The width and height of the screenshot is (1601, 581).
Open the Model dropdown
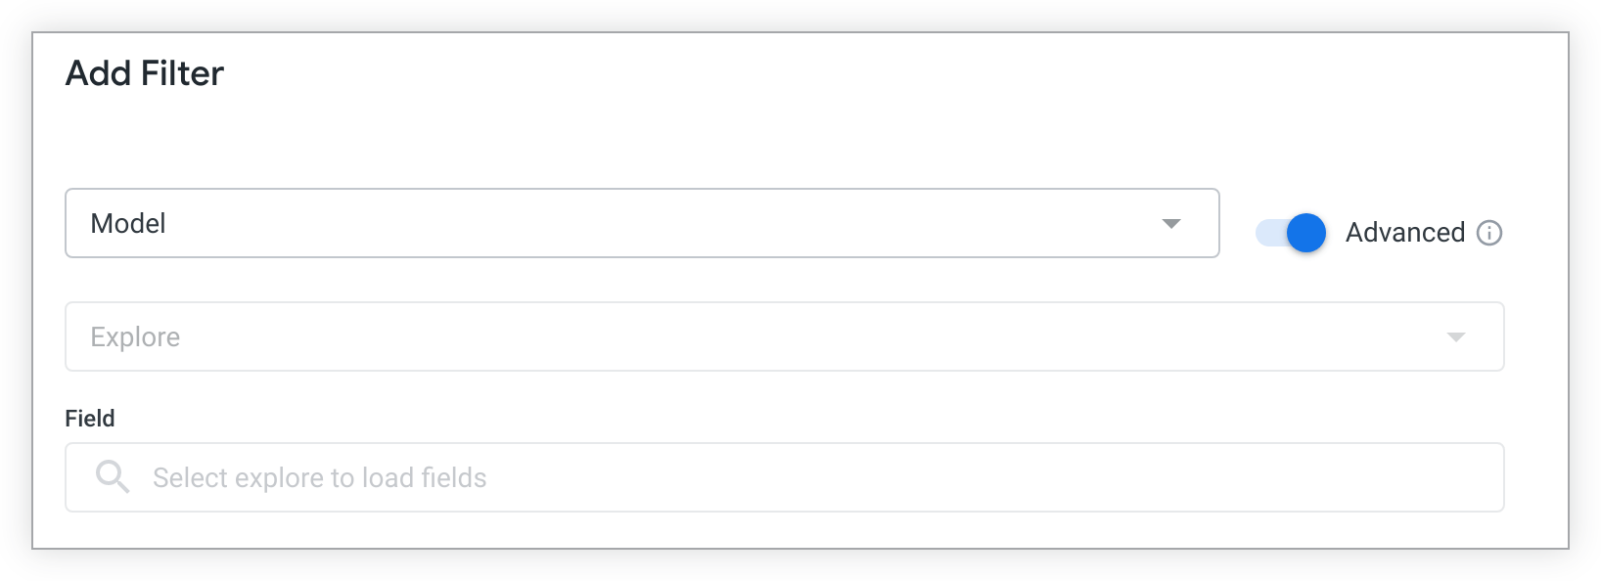click(x=642, y=223)
